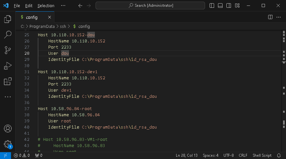The height and width of the screenshot is (159, 286).
Task: Open Run and Debug view
Action: tap(7, 66)
